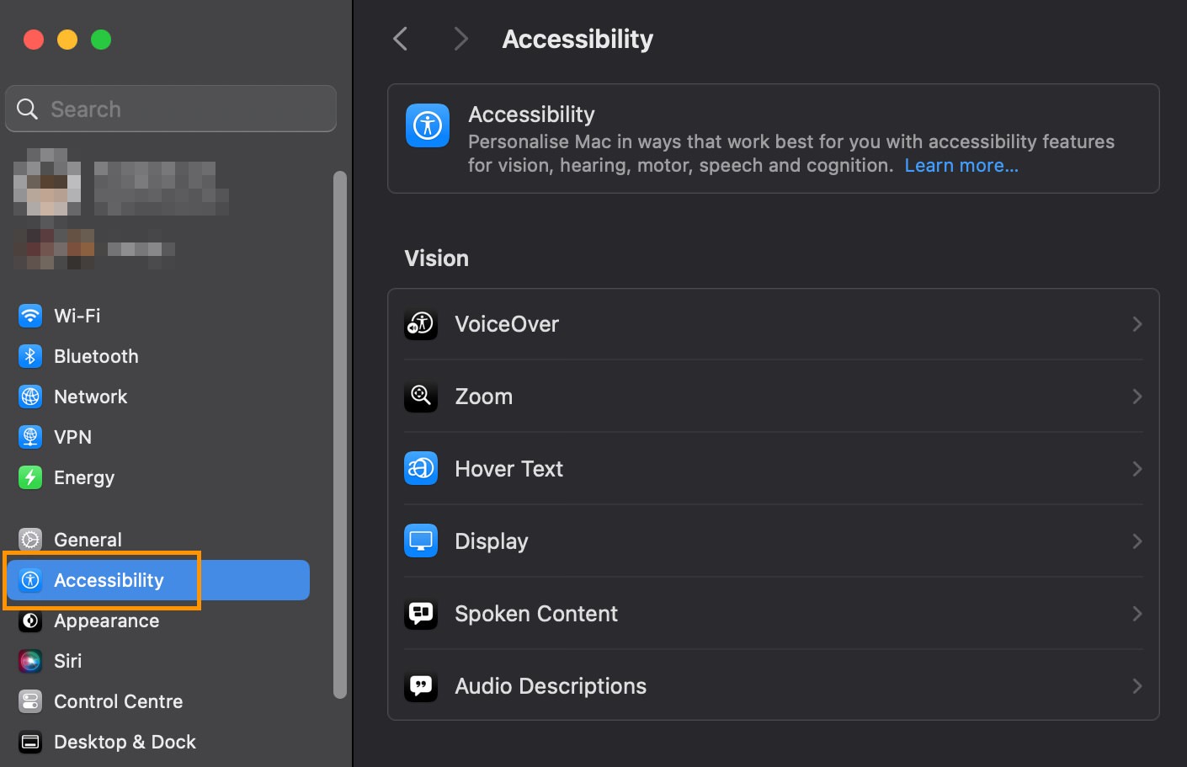Click the Hover Text label

tap(509, 469)
